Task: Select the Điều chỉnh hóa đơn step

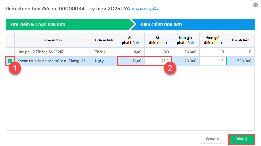Action: (x=193, y=24)
